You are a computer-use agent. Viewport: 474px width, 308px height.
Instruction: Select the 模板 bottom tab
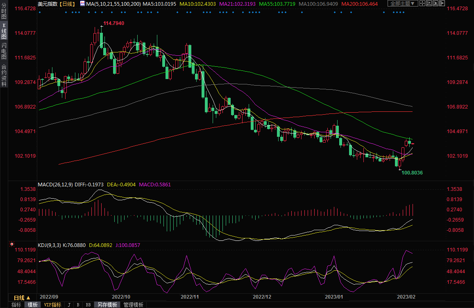click(x=33, y=305)
